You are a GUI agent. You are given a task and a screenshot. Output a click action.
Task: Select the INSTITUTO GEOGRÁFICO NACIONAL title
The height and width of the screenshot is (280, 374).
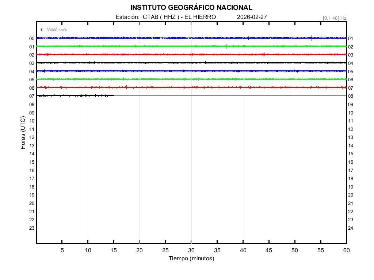click(x=191, y=8)
